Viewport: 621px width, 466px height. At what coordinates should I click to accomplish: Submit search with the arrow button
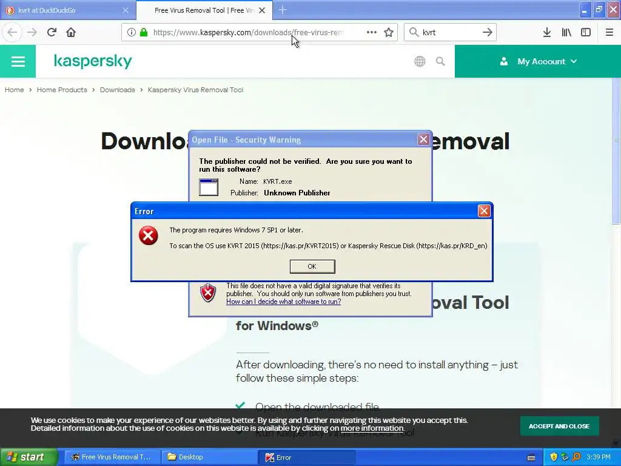(487, 33)
